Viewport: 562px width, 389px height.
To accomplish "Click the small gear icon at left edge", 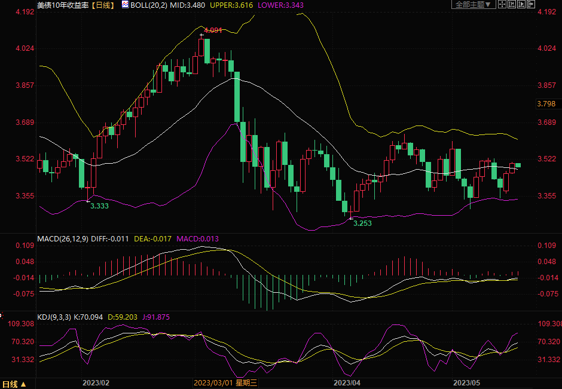I will (1, 314).
